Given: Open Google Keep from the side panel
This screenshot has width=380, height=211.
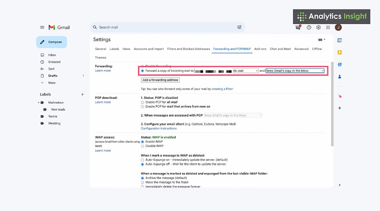Looking at the screenshot, I should click(339, 52).
